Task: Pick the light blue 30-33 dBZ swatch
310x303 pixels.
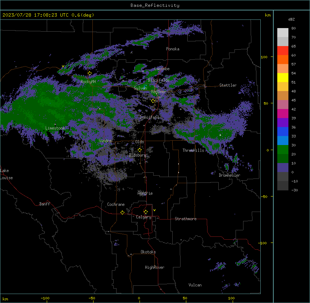Action: pyautogui.click(x=283, y=141)
